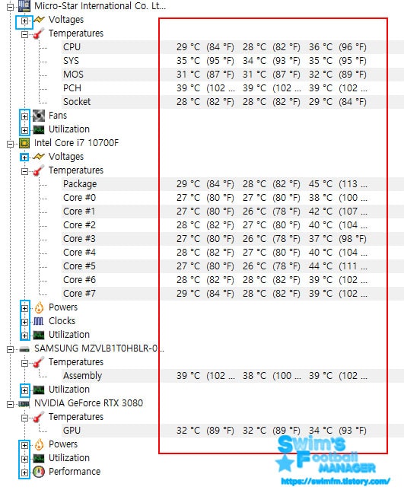The width and height of the screenshot is (404, 490).
Task: Select the Core #7 row
Action: tap(233, 294)
